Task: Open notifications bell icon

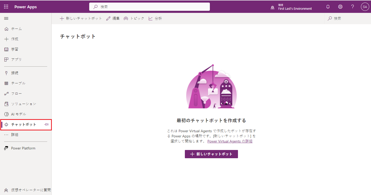Action: (328, 7)
